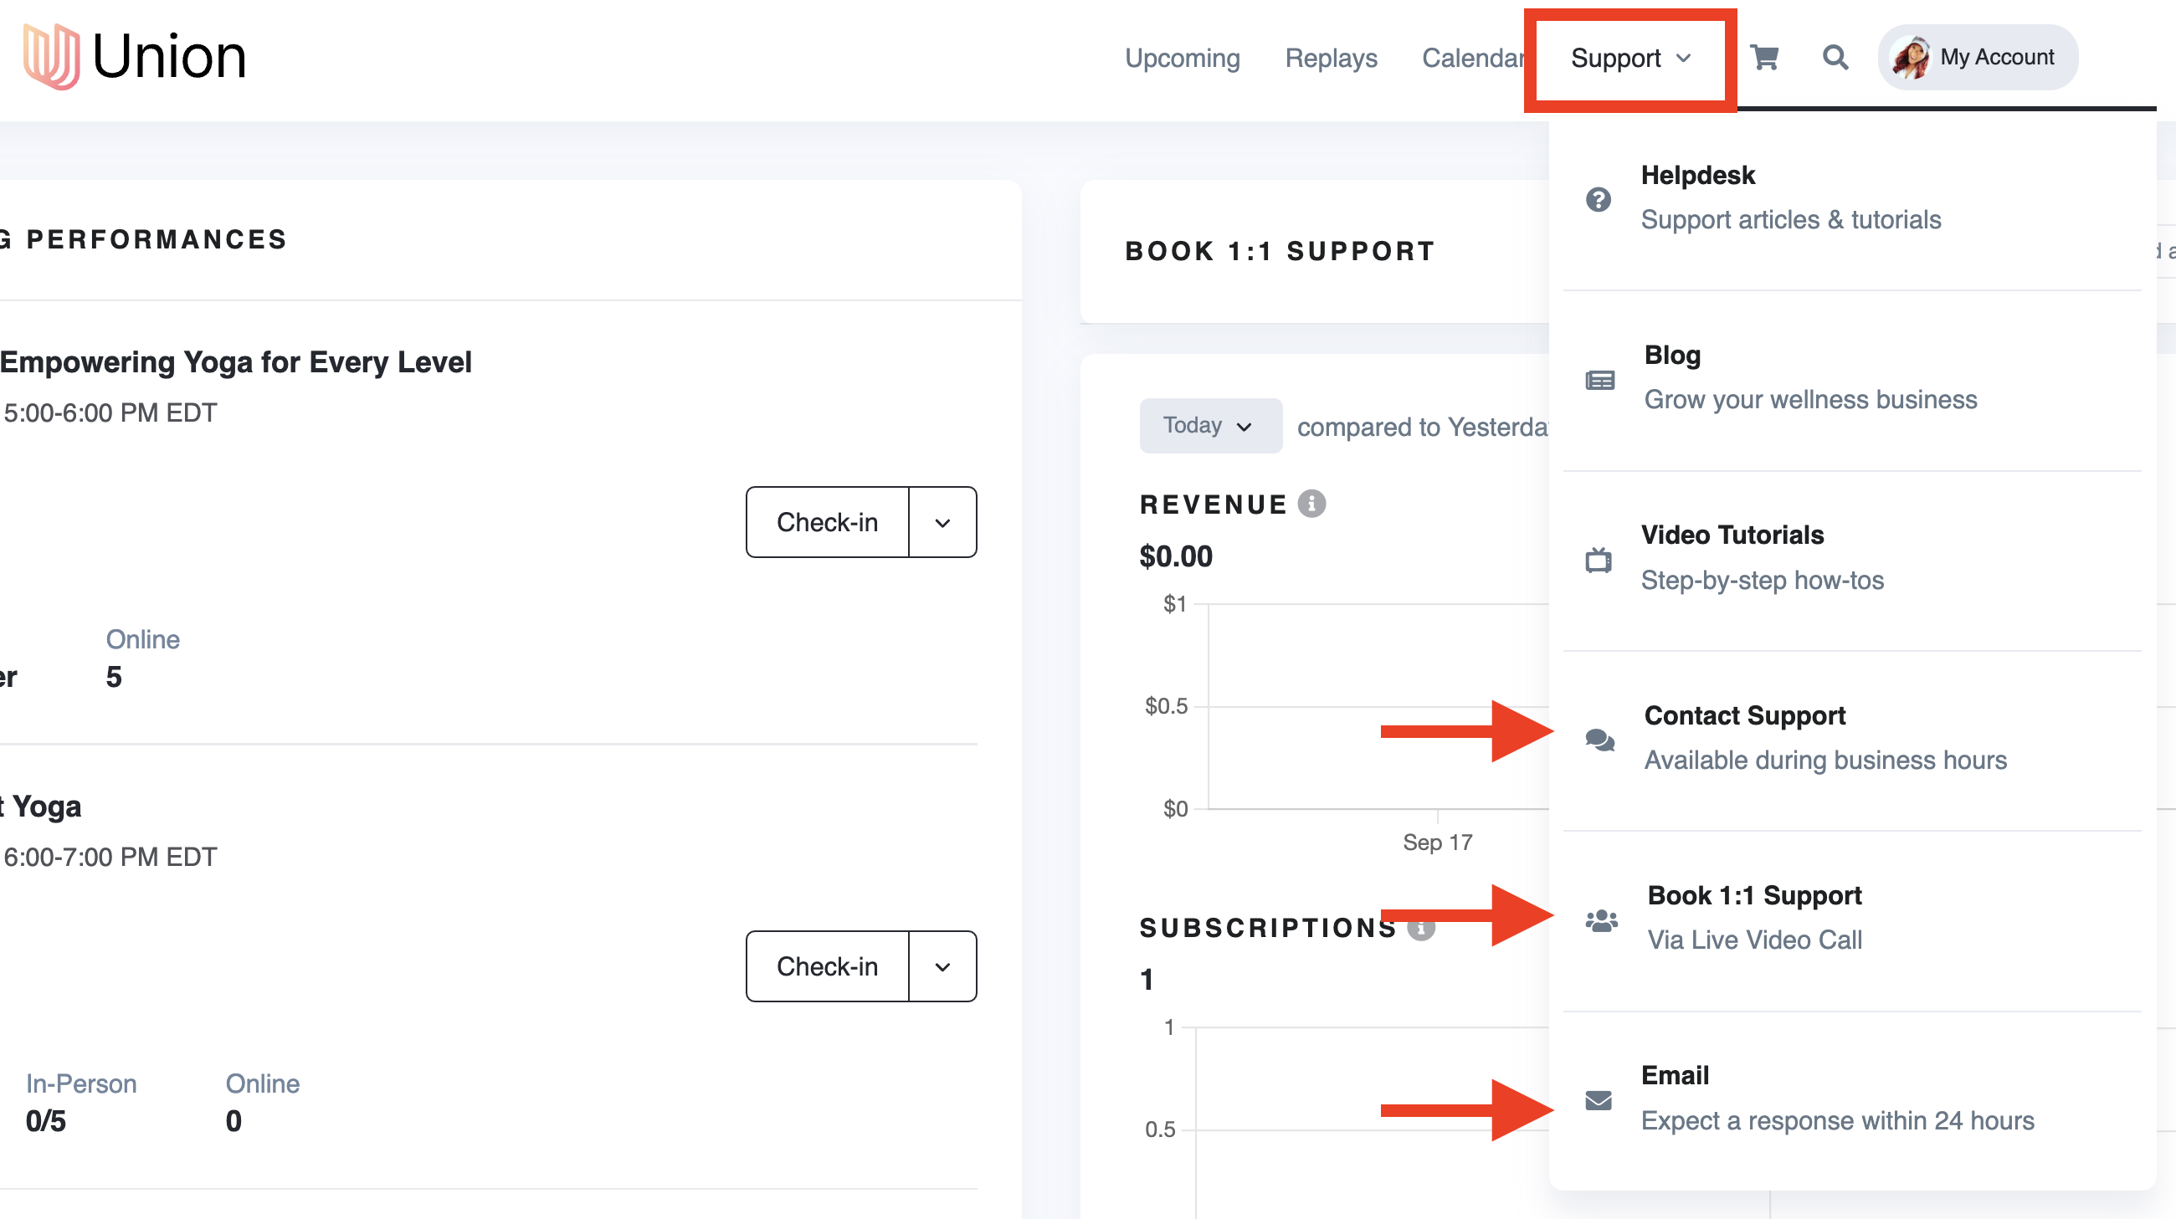The width and height of the screenshot is (2176, 1219).
Task: Click the search magnifier icon
Action: pos(1835,58)
